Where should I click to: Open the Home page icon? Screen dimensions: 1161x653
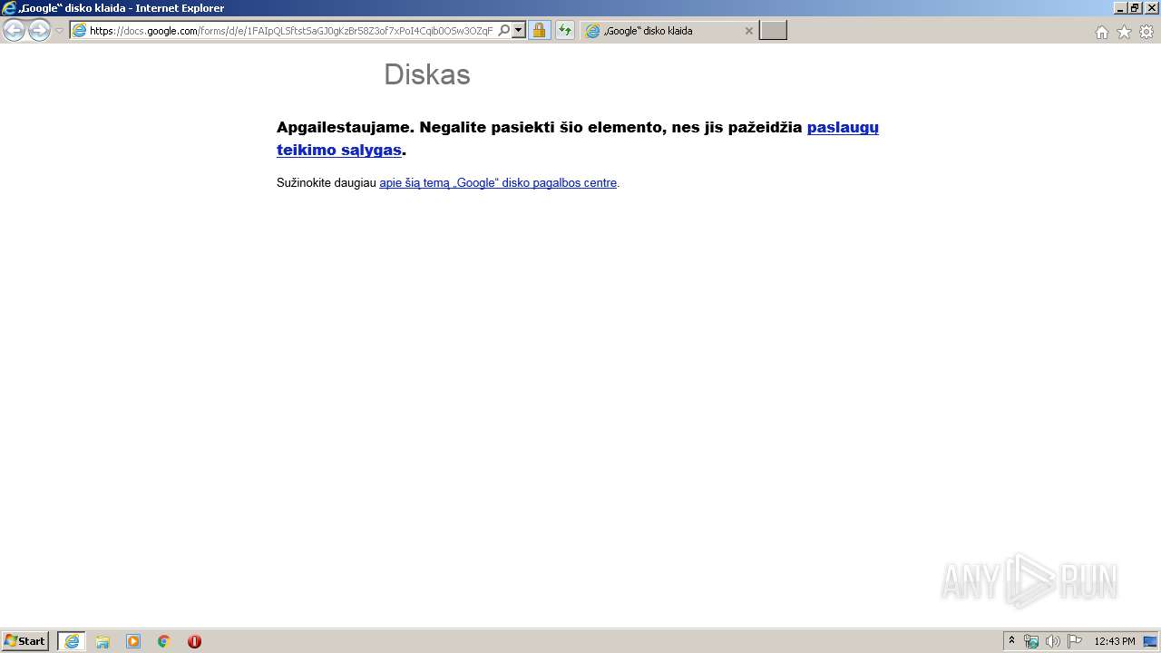1101,32
